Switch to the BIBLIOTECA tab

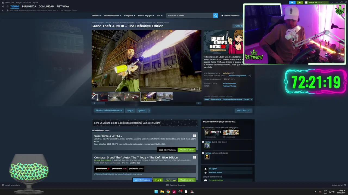29,6
